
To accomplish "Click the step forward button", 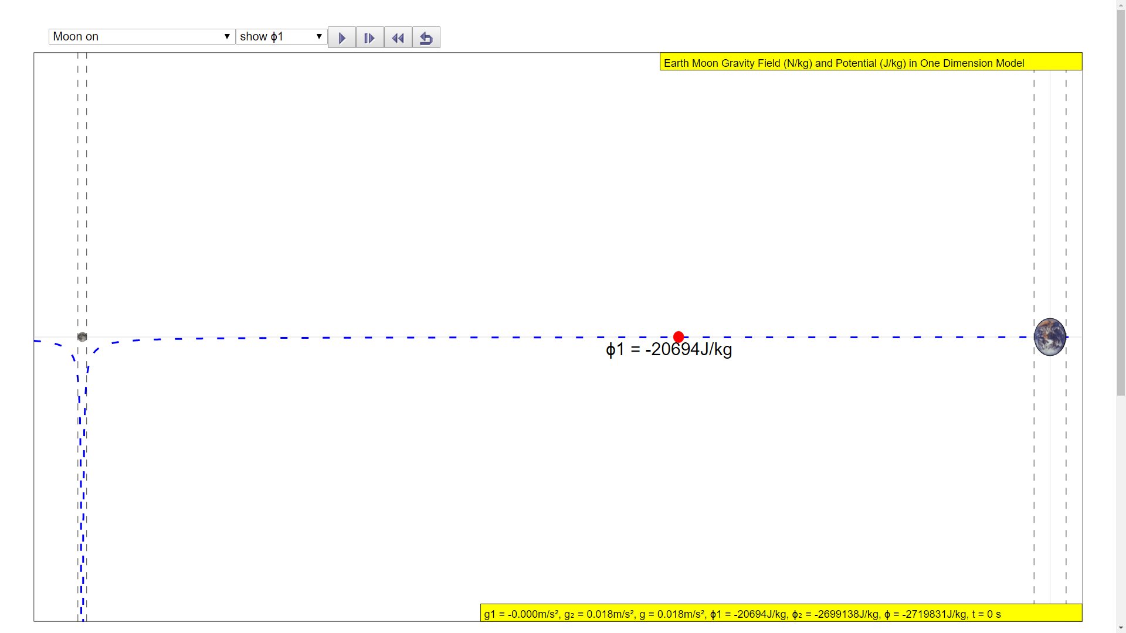I will 369,38.
